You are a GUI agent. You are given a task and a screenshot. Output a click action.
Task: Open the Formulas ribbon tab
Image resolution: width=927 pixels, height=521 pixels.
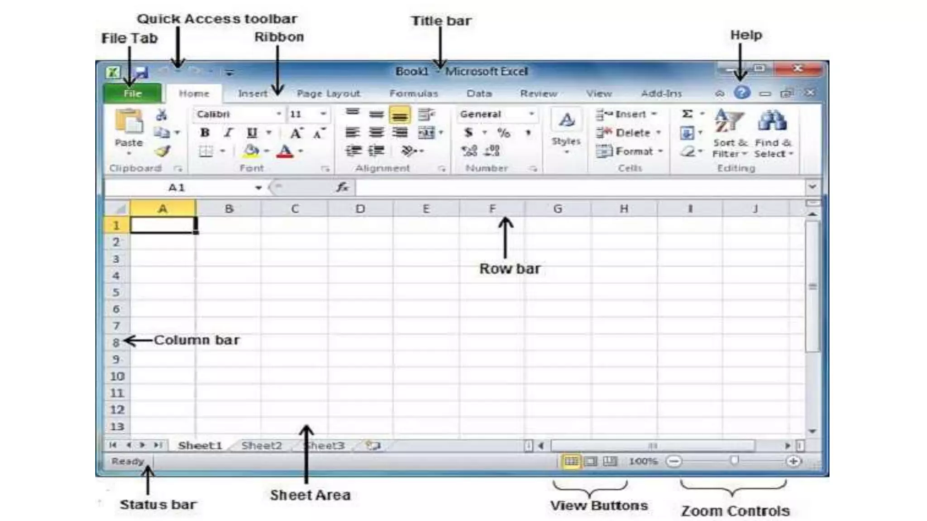414,94
